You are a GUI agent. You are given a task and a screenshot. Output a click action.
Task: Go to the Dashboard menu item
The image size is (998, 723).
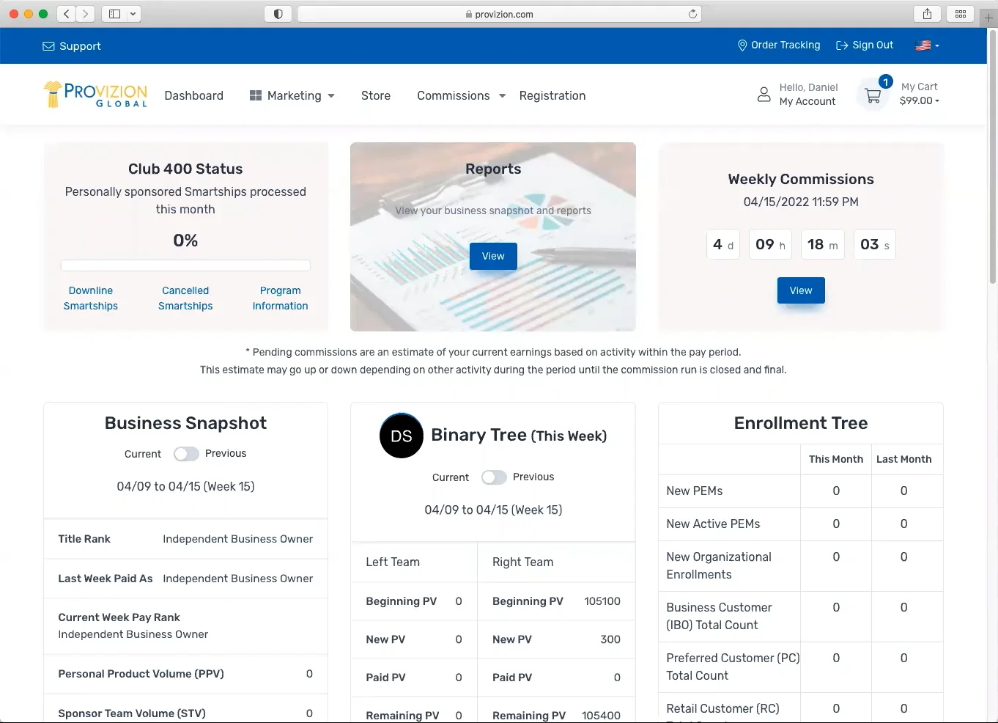point(194,95)
